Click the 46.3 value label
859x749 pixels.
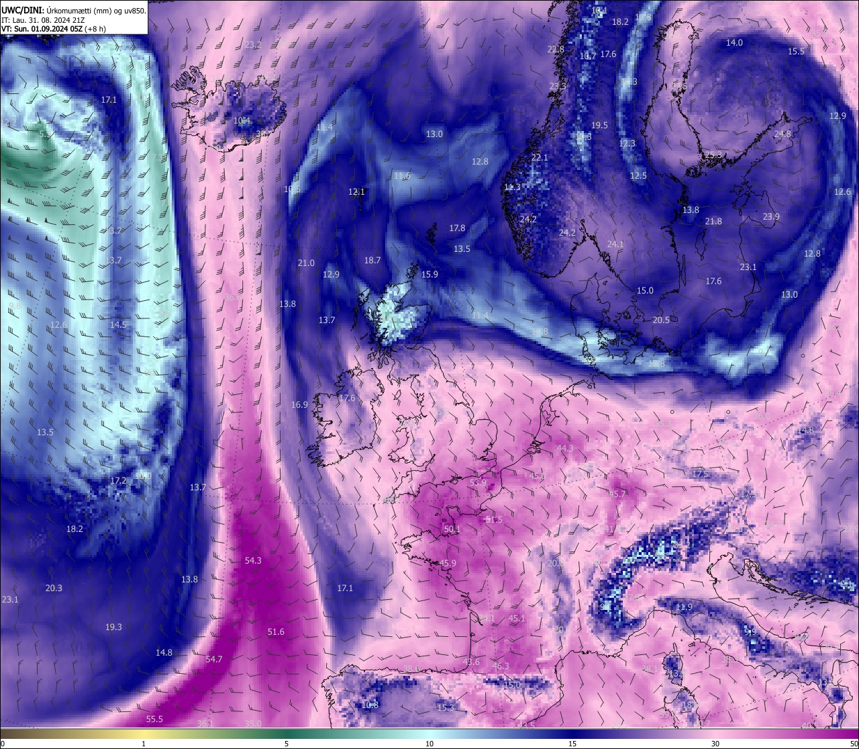tap(501, 666)
